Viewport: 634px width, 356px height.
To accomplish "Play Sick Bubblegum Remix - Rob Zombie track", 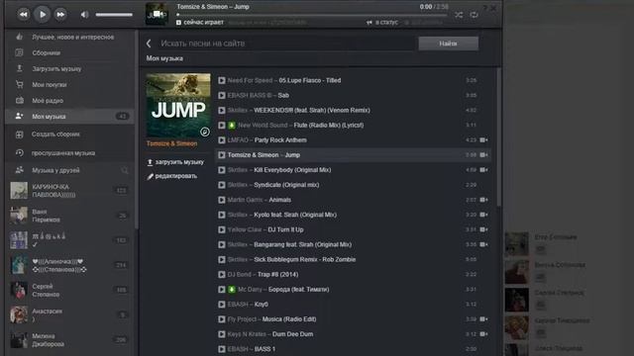I will [x=222, y=259].
